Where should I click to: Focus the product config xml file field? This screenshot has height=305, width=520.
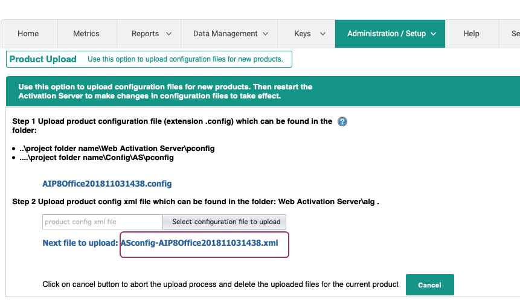point(103,222)
